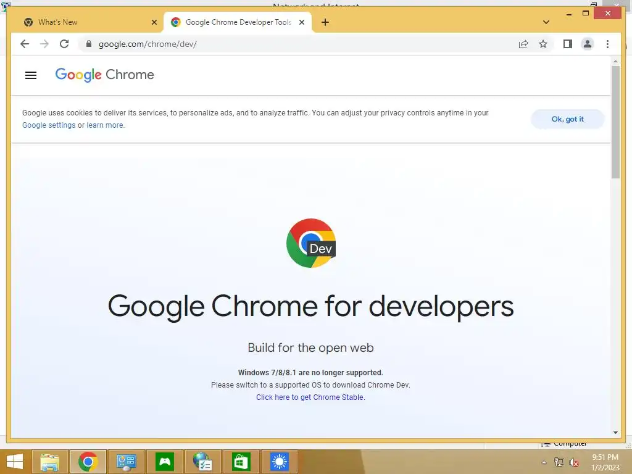This screenshot has height=474, width=632.
Task: Click the forward navigation arrow
Action: (x=44, y=44)
